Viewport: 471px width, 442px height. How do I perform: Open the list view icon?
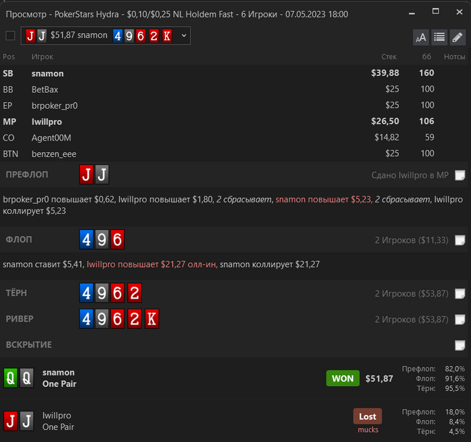pos(439,38)
